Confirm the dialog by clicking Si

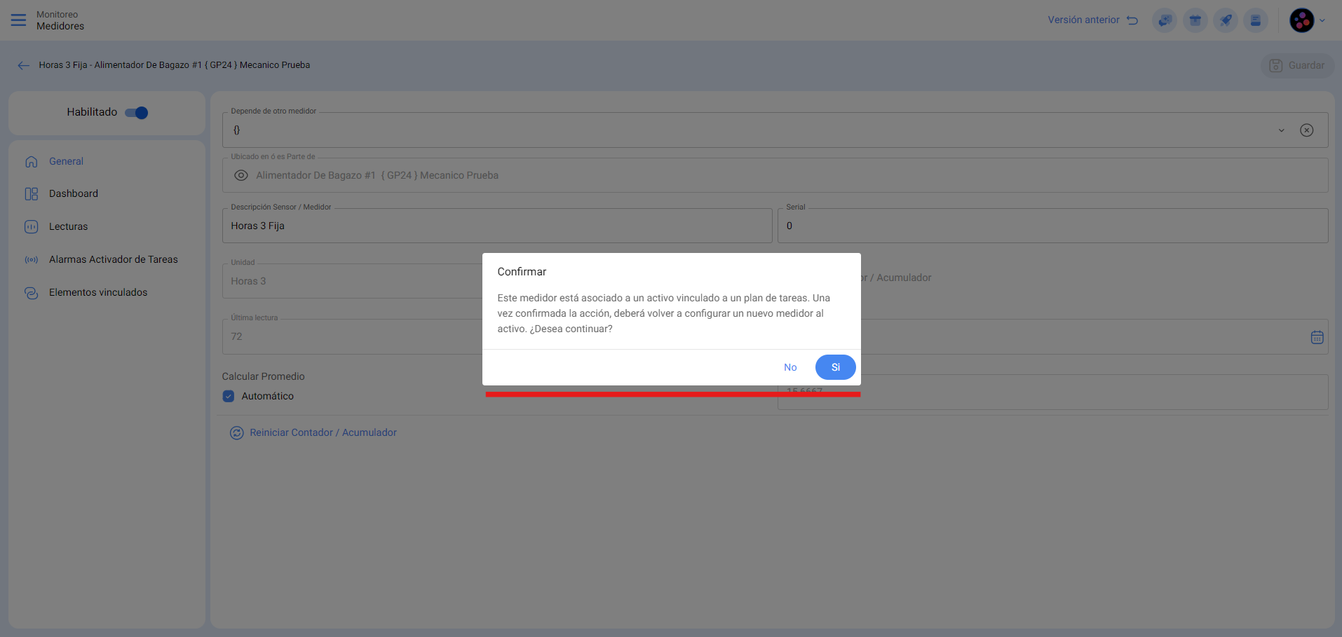[x=835, y=367]
